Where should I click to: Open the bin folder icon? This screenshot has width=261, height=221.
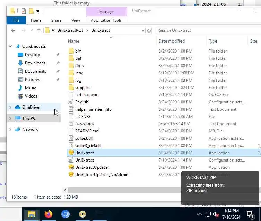pos(71,51)
